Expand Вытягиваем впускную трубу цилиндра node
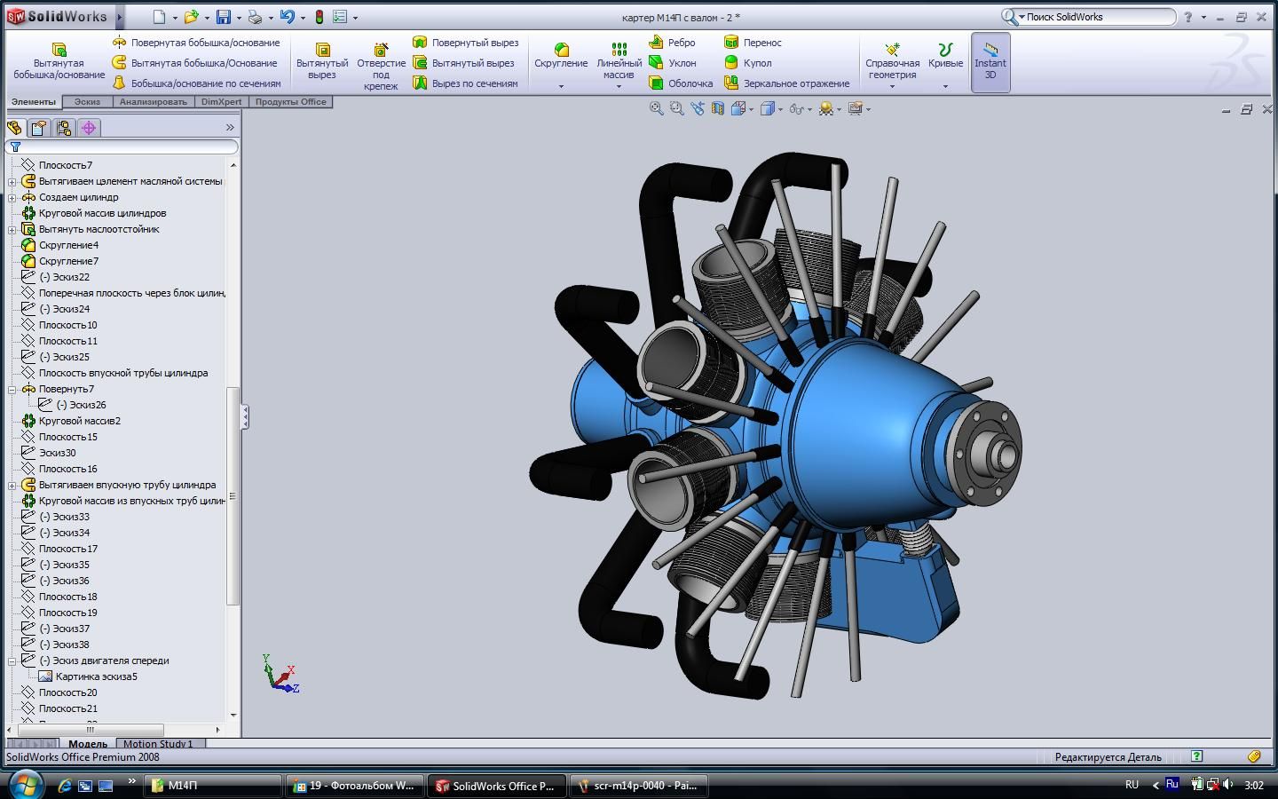The image size is (1278, 799). click(12, 485)
